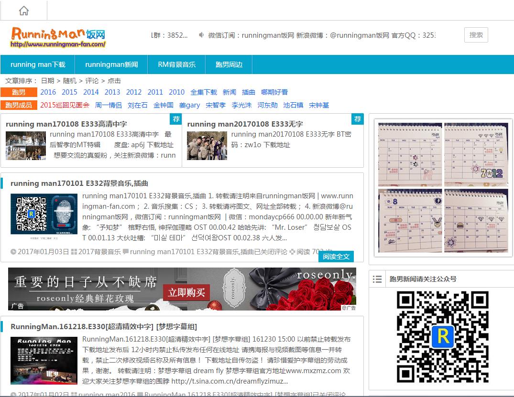
Task: Click the clock icon before 2017年01月03日
Action: tap(13, 252)
